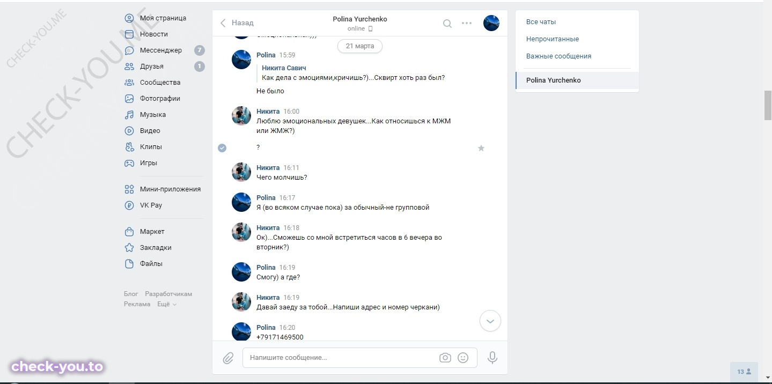The height and width of the screenshot is (384, 772).
Task: Click the Блог footer link
Action: tap(131, 294)
